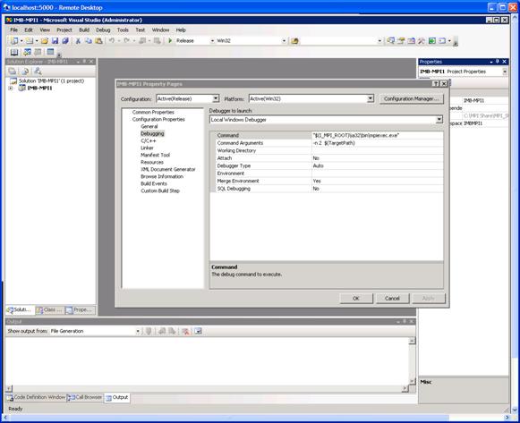Screen dimensions: 520x423
Task: Click the Copy icon in toolbar
Action: click(89, 41)
